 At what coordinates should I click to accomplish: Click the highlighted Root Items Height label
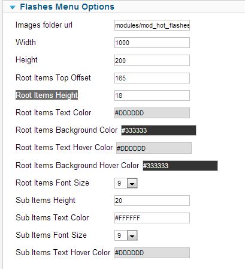coord(47,95)
